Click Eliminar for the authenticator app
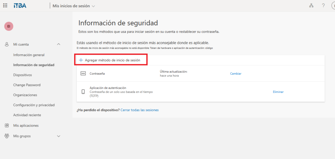The height and width of the screenshot is (159, 335). click(278, 92)
